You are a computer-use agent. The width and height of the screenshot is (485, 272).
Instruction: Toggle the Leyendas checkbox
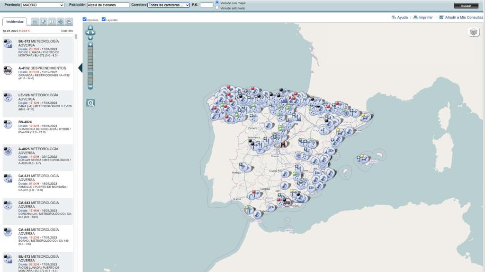coord(104,19)
